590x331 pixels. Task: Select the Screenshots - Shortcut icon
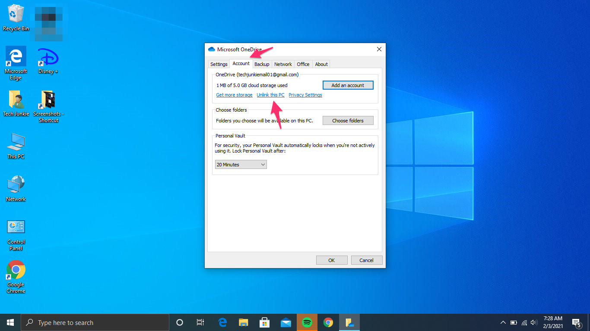48,106
